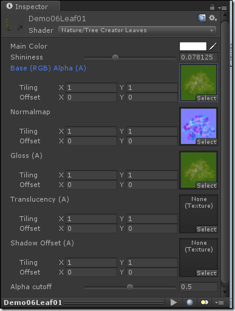Screen dimensions: 235x311
Task: Pick color with the eyedropper icon
Action: click(x=213, y=46)
